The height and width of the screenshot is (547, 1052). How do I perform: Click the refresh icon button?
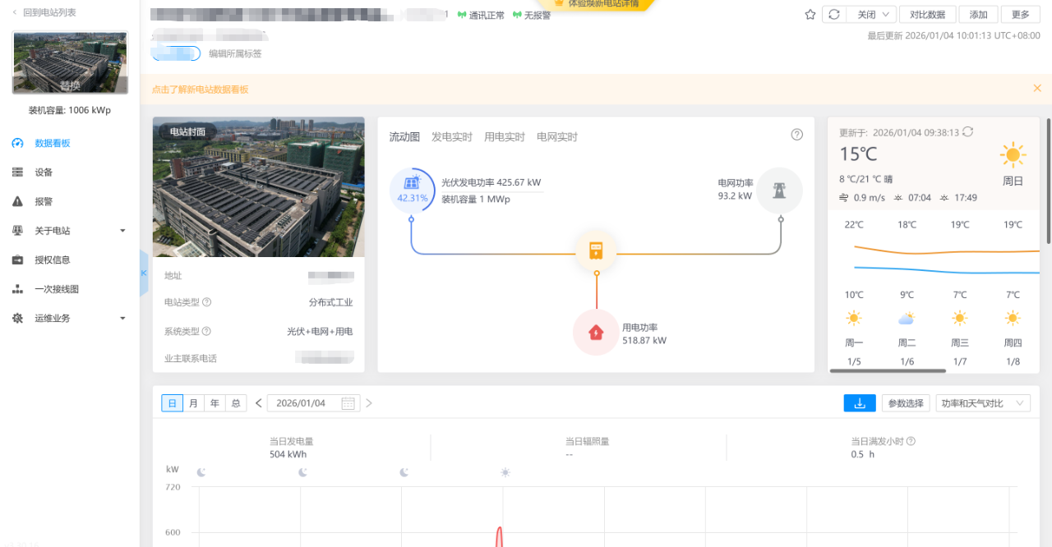tap(833, 15)
